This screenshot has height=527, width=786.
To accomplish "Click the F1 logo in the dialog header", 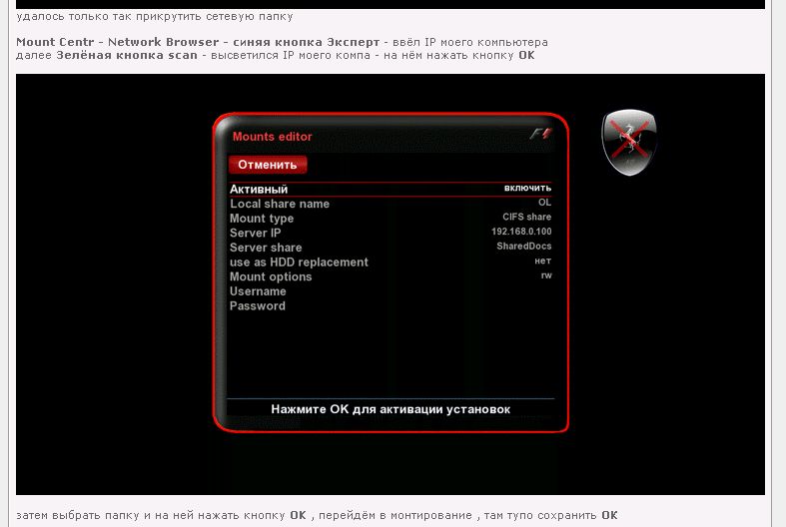I will [x=539, y=135].
